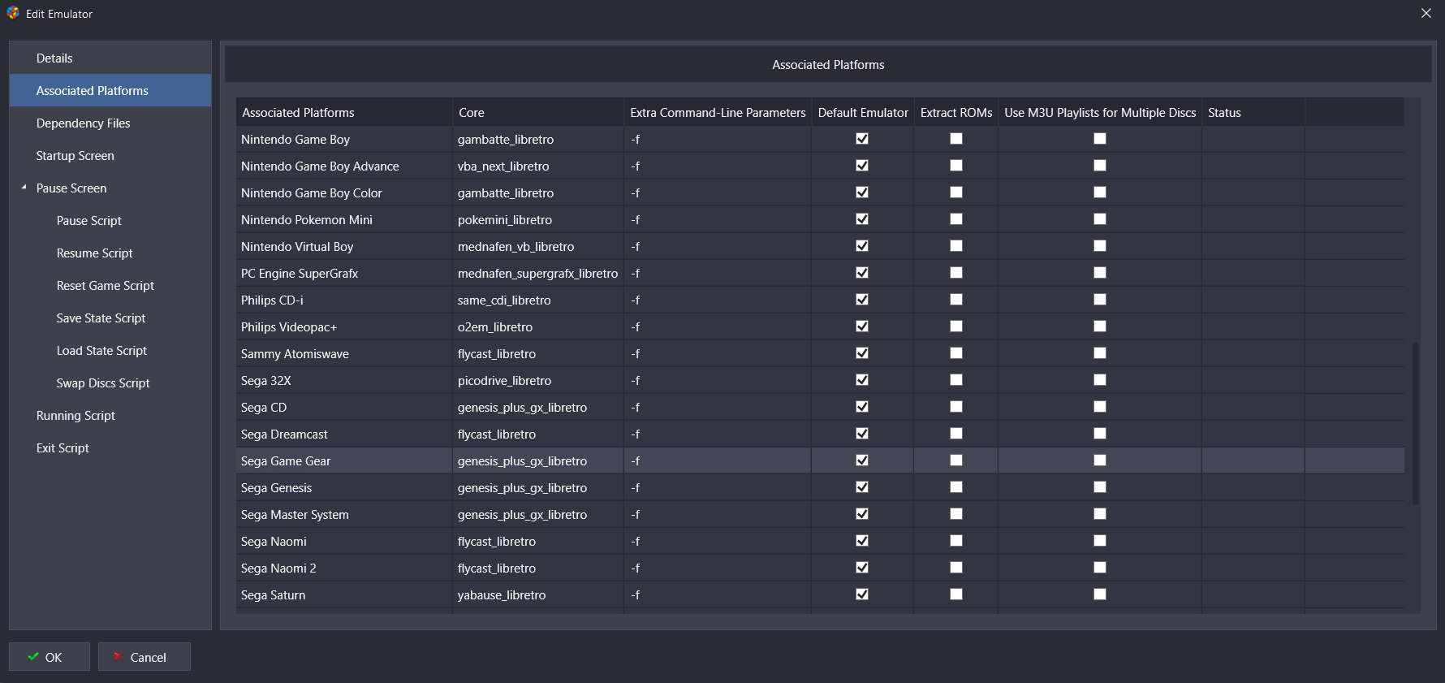Screen dimensions: 1445x683
Task: Edit the picodrive_libretro core cell
Action: click(x=538, y=381)
